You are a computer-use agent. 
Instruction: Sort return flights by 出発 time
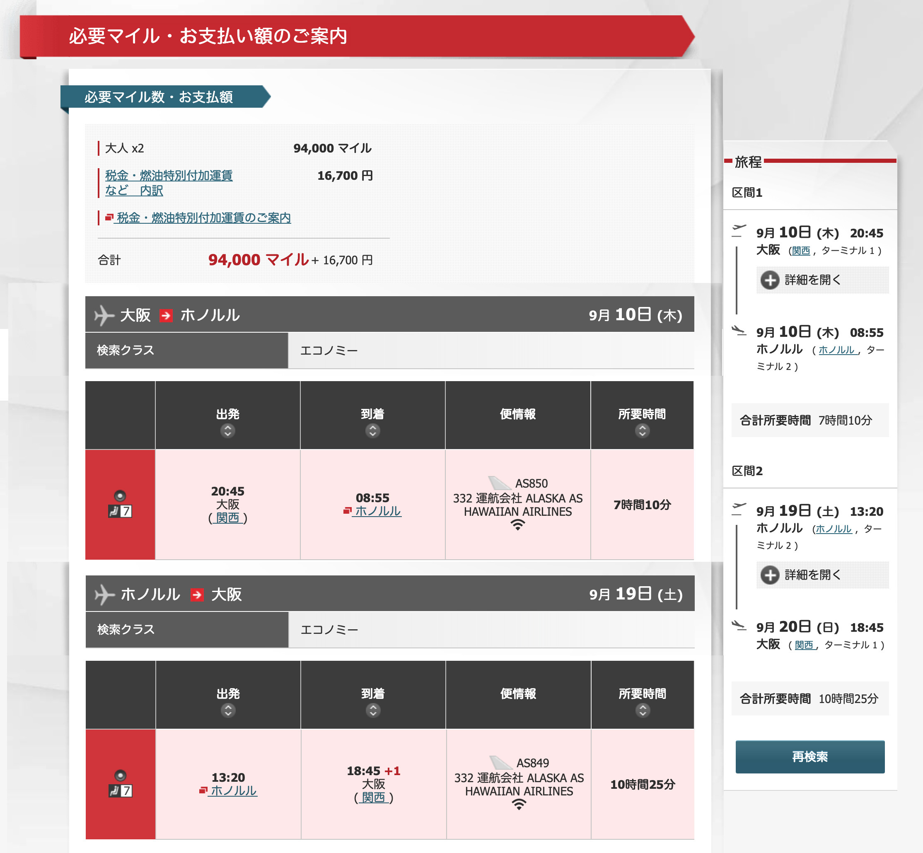(228, 710)
